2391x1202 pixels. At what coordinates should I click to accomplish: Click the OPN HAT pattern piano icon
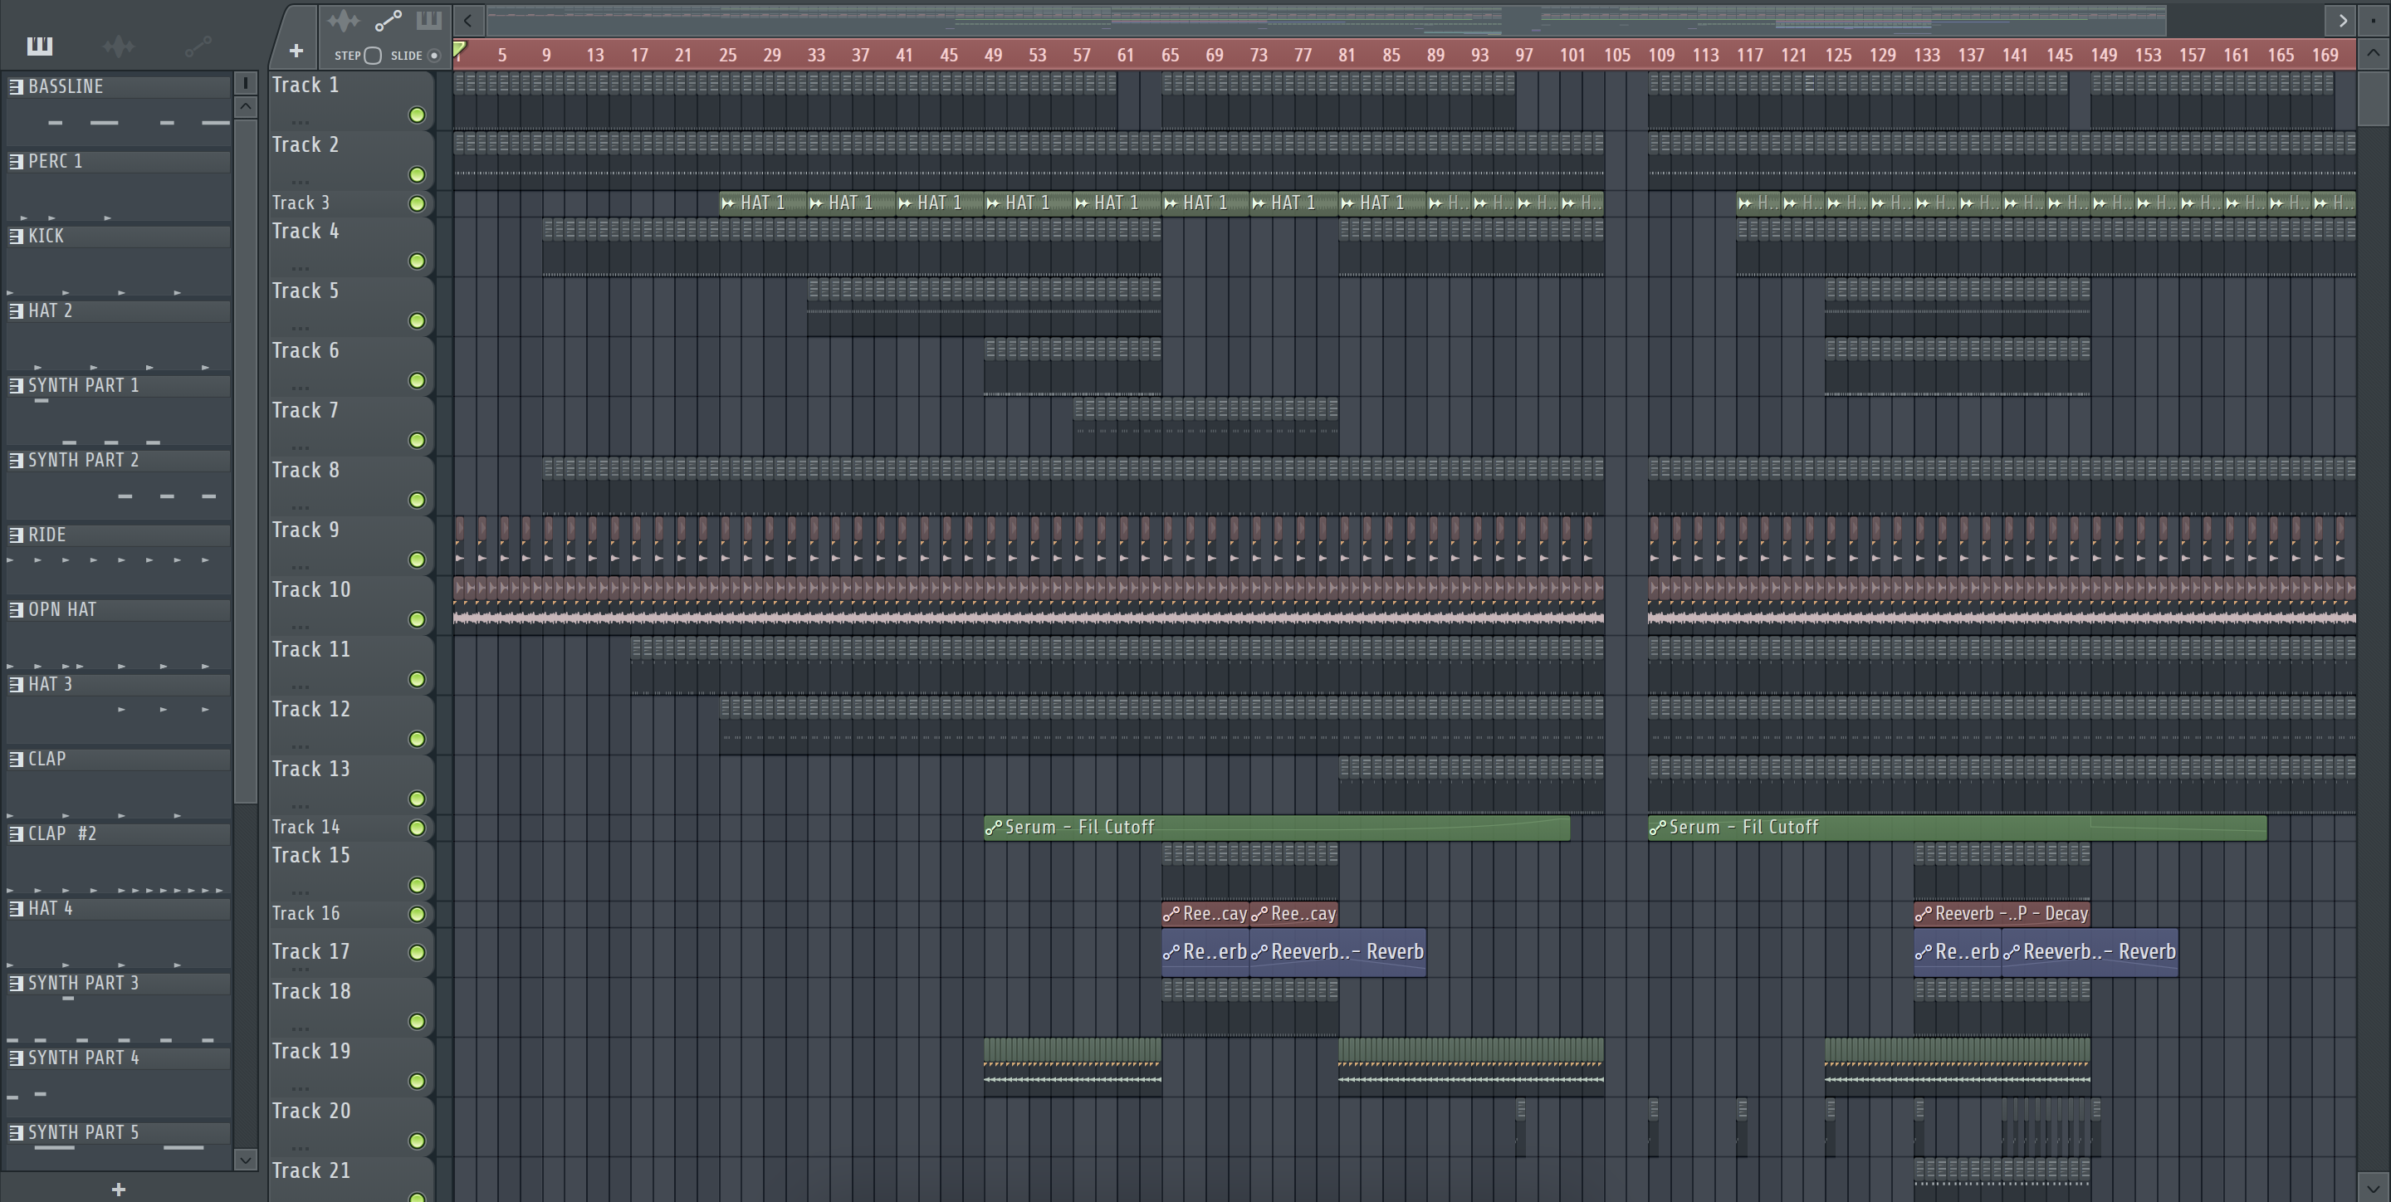tap(16, 610)
